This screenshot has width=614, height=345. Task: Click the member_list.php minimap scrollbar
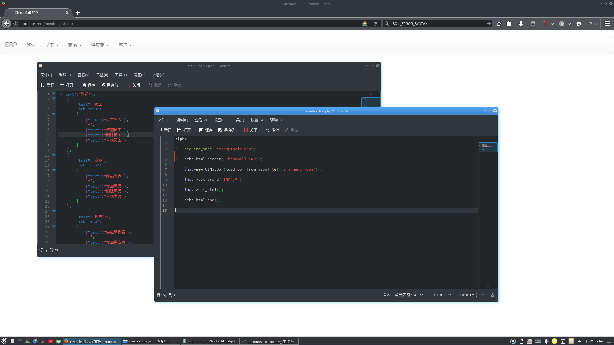[x=488, y=147]
